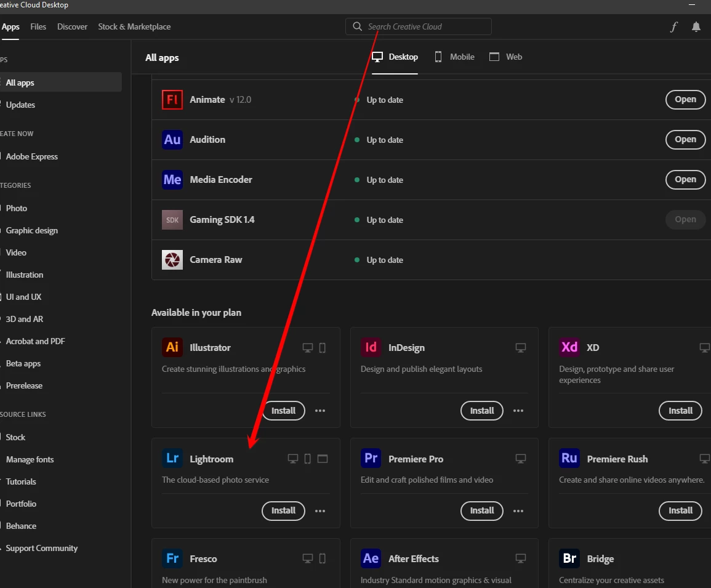Viewport: 711px width, 588px height.
Task: Open Illustrator's more options menu
Action: tap(320, 411)
